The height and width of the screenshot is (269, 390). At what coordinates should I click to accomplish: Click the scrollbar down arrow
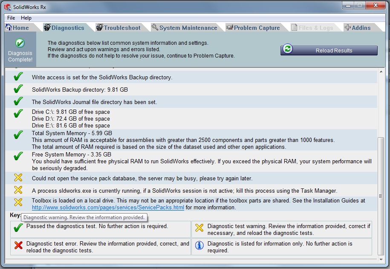[x=381, y=259]
